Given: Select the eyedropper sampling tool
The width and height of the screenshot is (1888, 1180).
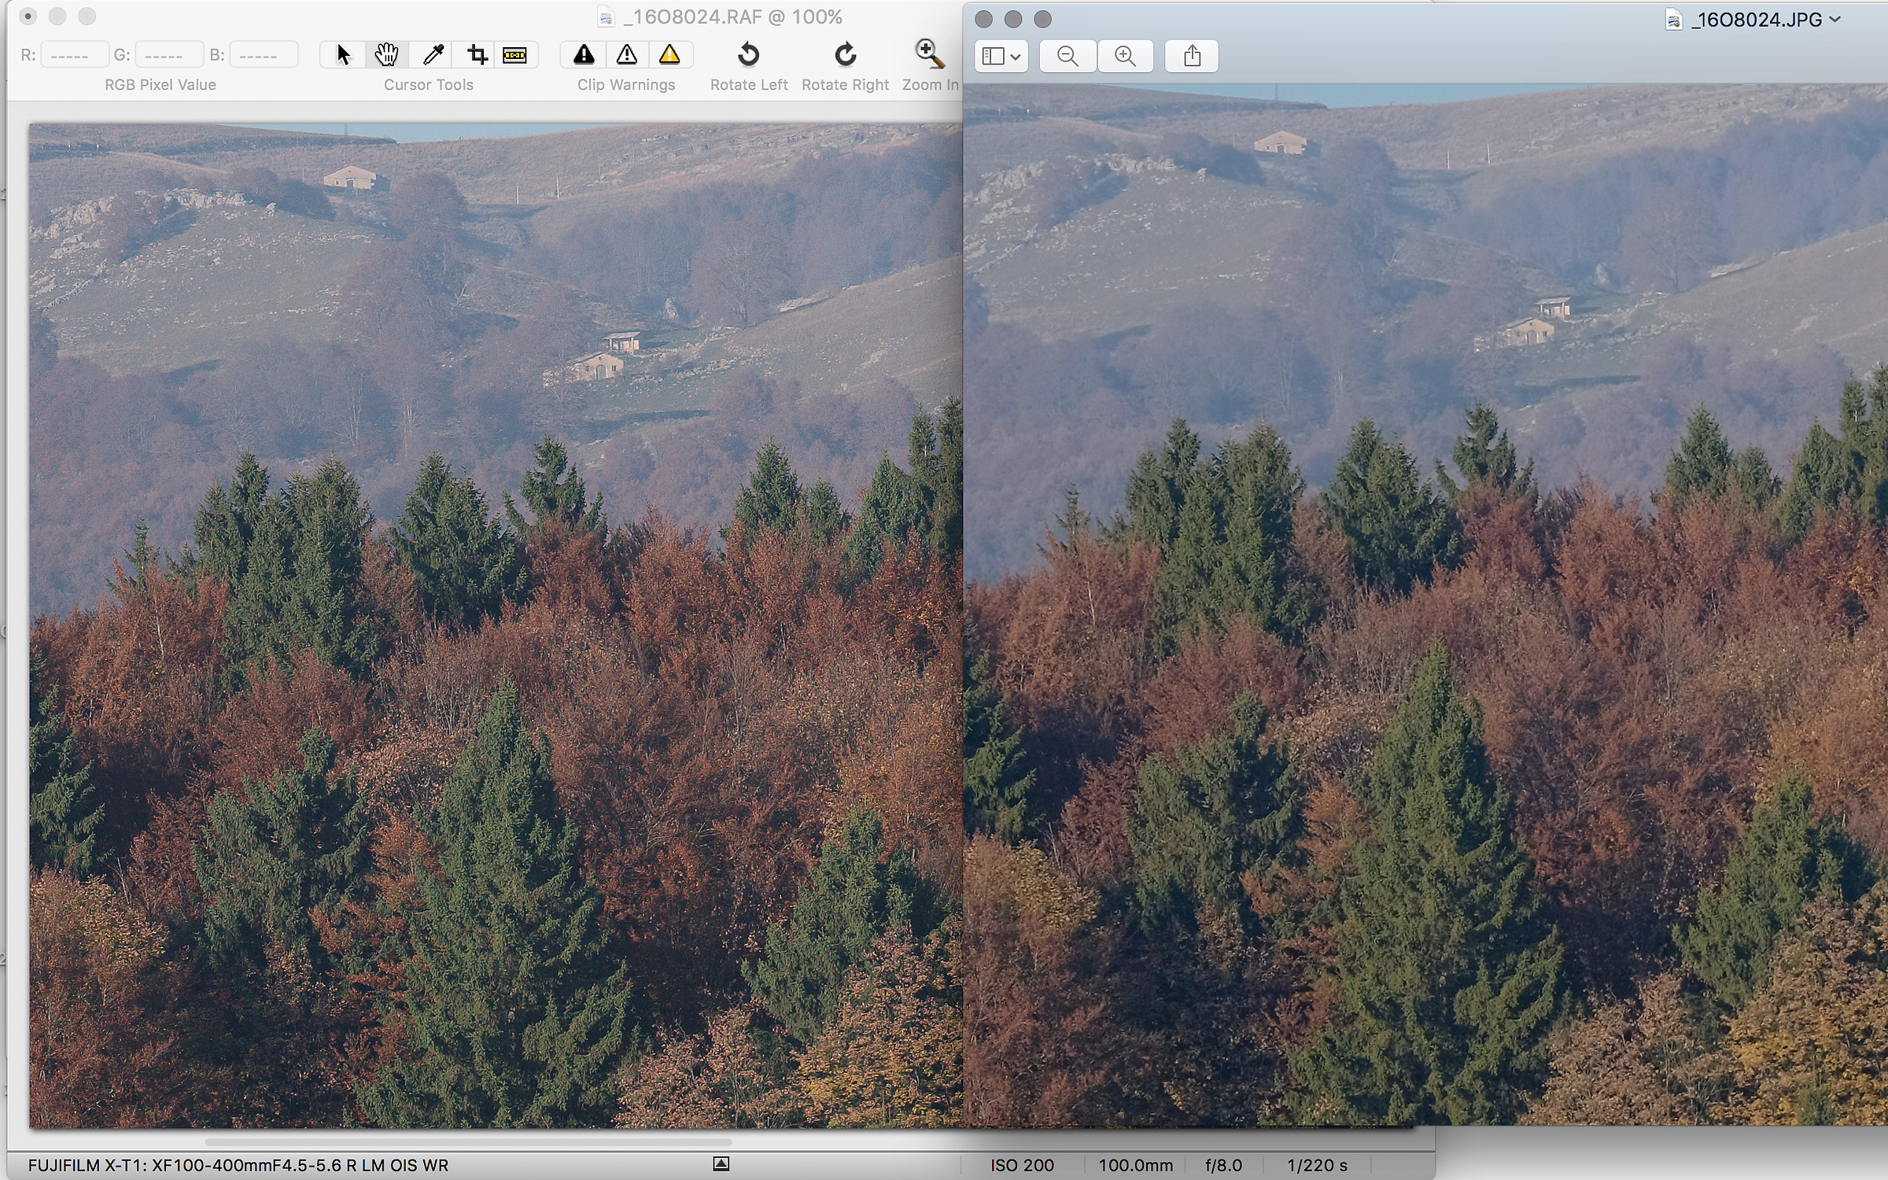Looking at the screenshot, I should tap(432, 54).
